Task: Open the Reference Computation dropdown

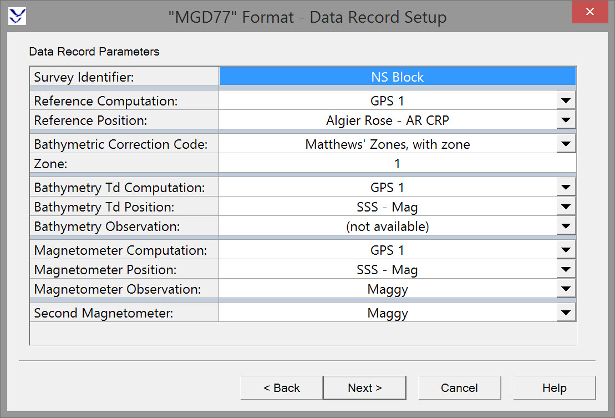Action: (x=566, y=101)
